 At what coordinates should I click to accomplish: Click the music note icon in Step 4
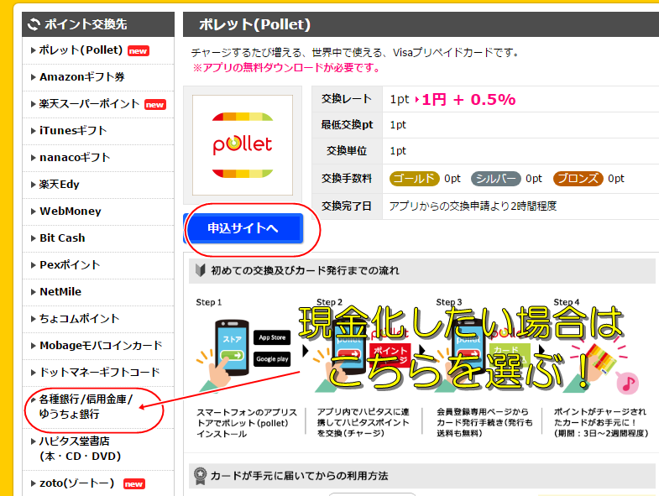[x=628, y=384]
